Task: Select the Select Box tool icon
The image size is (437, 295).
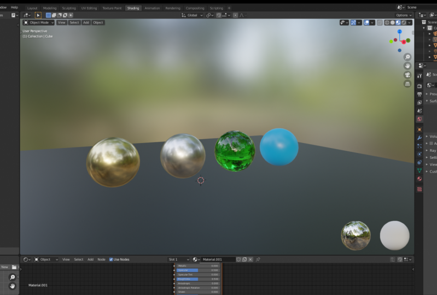Action: pyautogui.click(x=38, y=15)
